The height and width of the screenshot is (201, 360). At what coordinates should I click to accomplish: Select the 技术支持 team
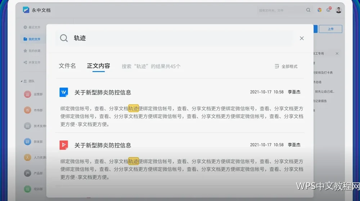click(x=35, y=126)
